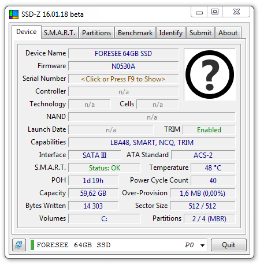Image resolution: width=260 pixels, height=264 pixels.
Task: Minimize the SSD-Z window
Action: [x=199, y=12]
